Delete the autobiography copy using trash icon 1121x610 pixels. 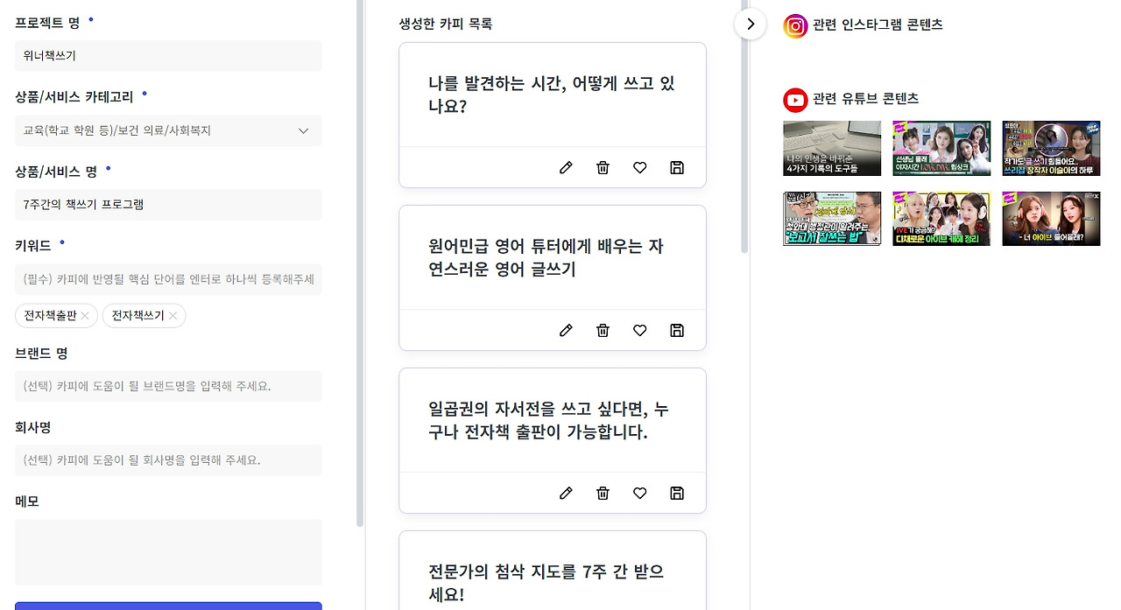[603, 493]
